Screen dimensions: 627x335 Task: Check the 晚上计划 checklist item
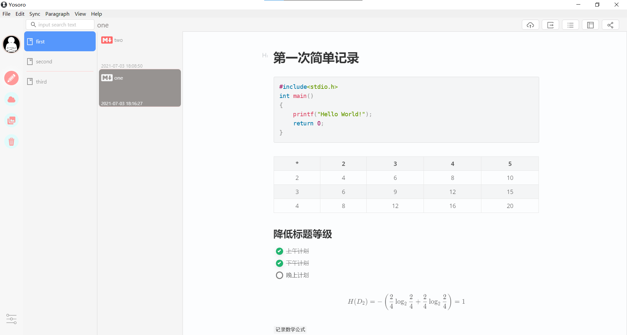point(279,275)
